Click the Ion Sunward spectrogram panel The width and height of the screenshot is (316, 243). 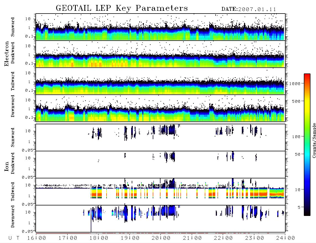tap(160, 138)
